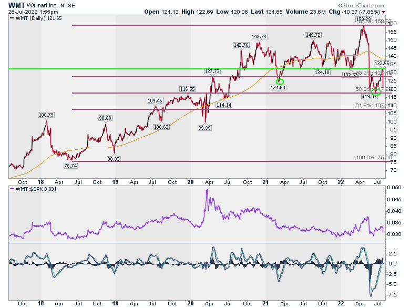Click the 50.0% Fibonacci retracement label
This screenshot has height=308, width=410.
click(x=374, y=89)
